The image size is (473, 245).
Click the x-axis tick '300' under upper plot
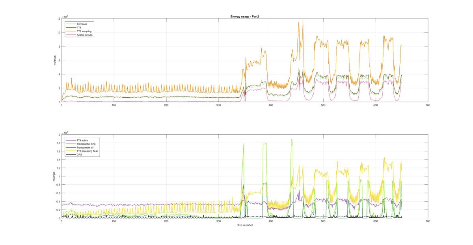pos(219,105)
